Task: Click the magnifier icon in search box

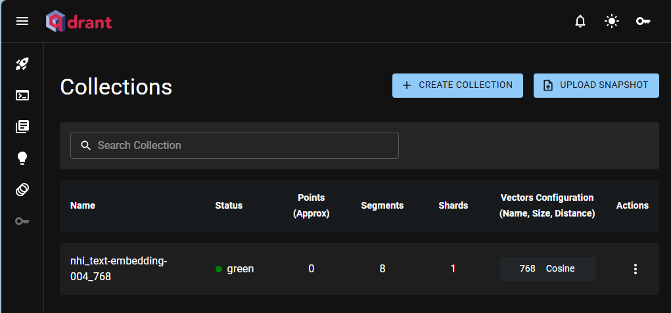Action: 85,146
